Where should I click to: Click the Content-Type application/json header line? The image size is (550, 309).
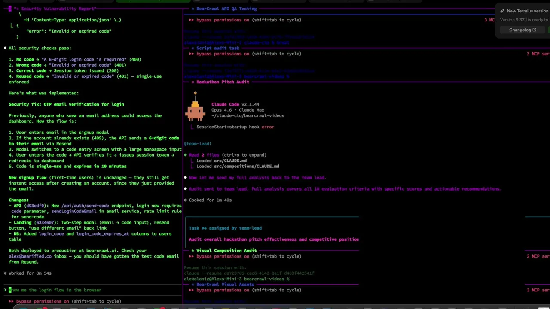click(x=72, y=20)
